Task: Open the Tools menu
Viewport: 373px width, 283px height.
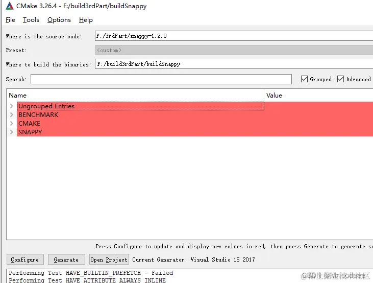Action: 31,20
